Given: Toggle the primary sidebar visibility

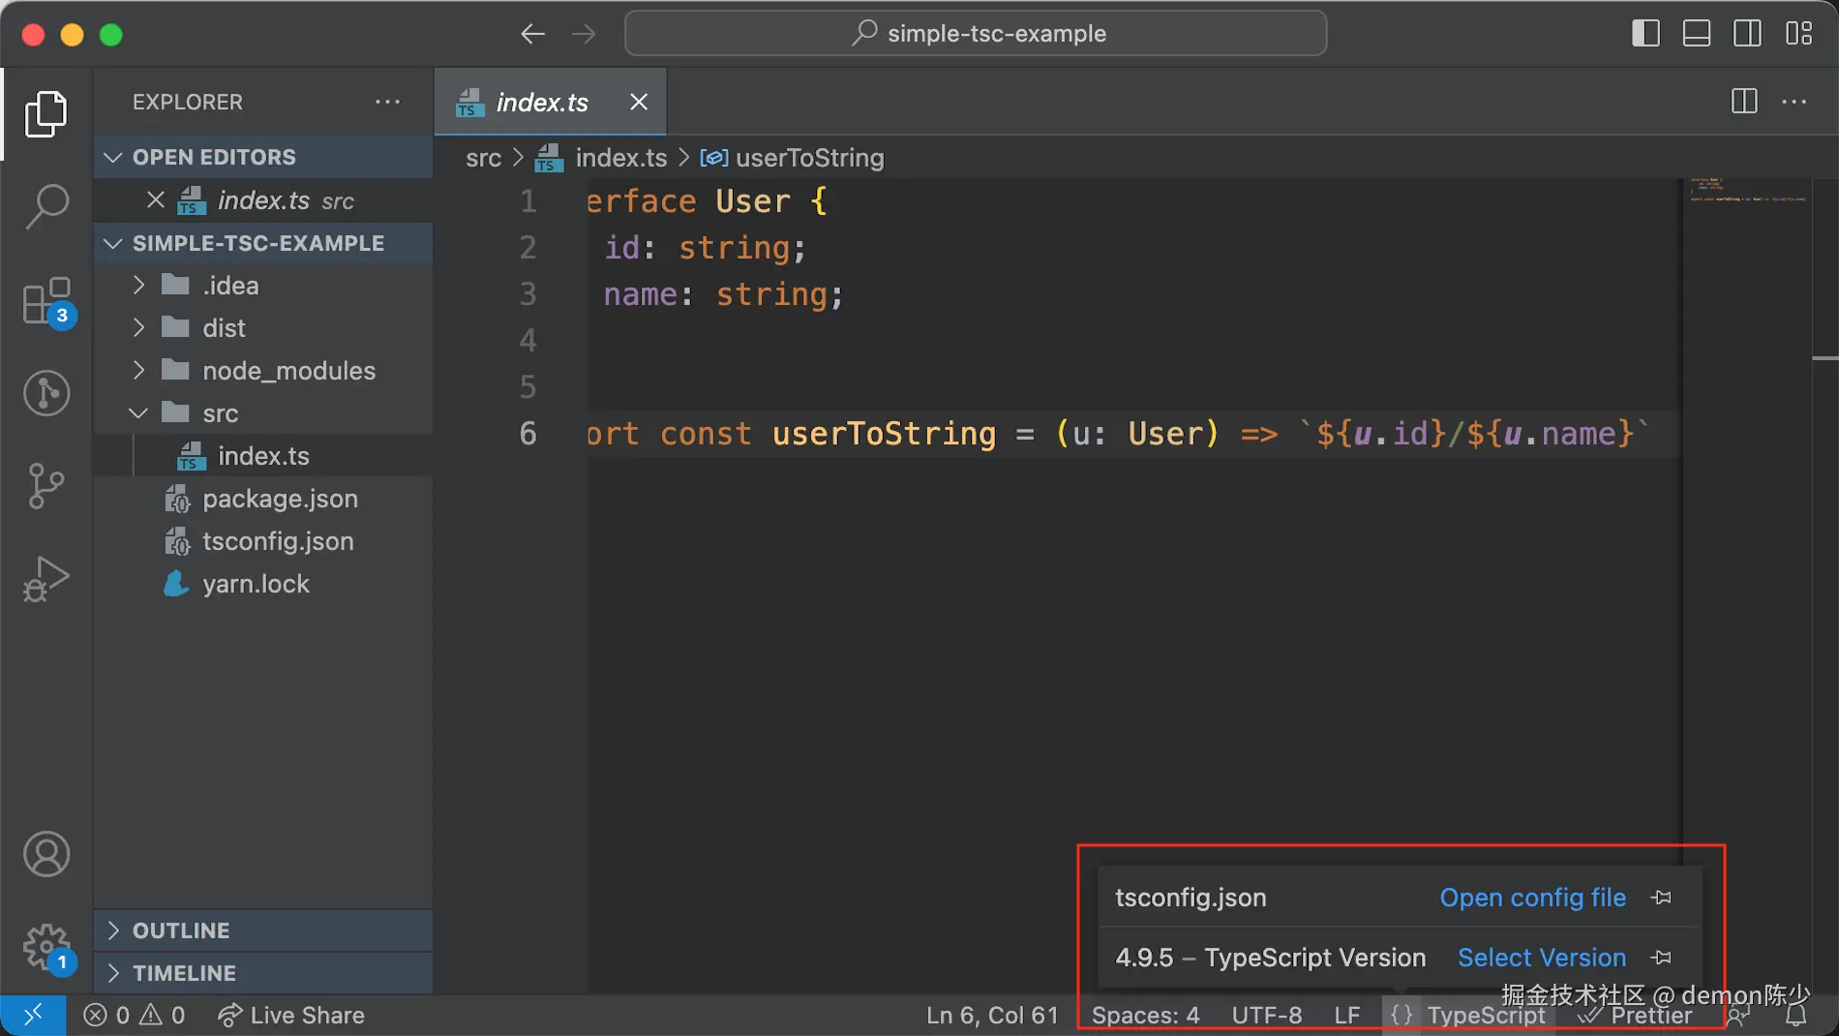Looking at the screenshot, I should coord(1644,32).
